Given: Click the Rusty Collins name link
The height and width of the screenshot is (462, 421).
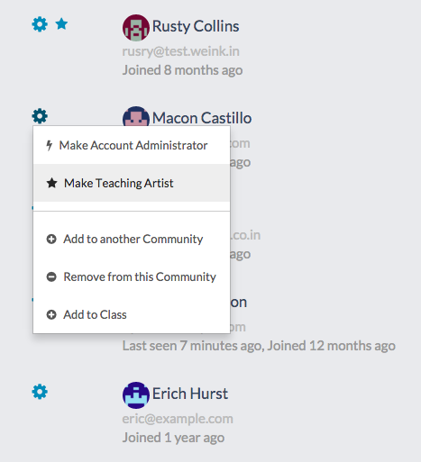Looking at the screenshot, I should point(196,26).
